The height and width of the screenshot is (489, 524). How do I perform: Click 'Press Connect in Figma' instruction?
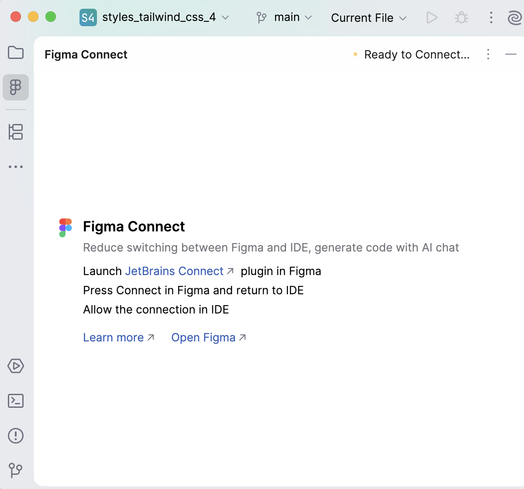tap(193, 290)
